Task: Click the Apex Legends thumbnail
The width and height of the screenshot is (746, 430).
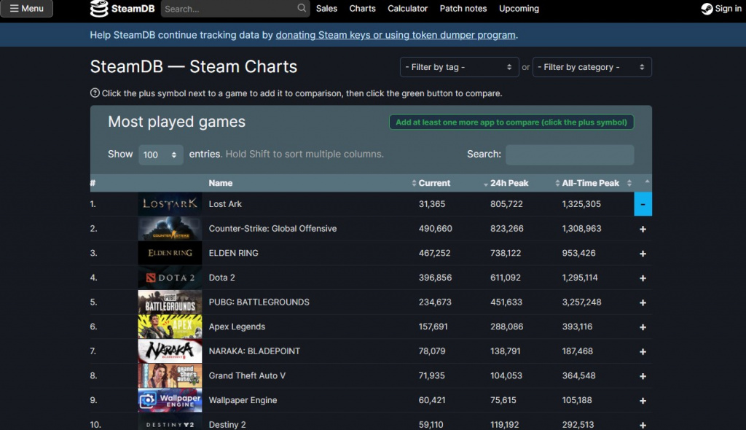Action: pos(170,327)
